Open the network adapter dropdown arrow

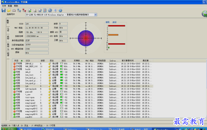click(x=95, y=15)
